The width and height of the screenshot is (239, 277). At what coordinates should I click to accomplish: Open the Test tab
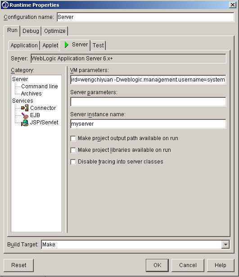[x=98, y=45]
